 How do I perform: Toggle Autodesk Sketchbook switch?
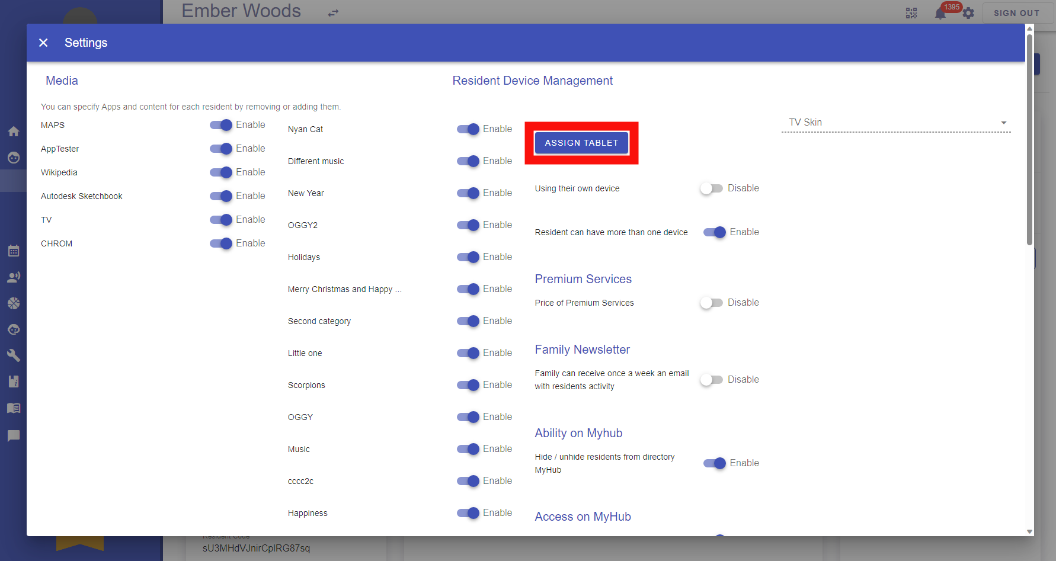tap(221, 196)
